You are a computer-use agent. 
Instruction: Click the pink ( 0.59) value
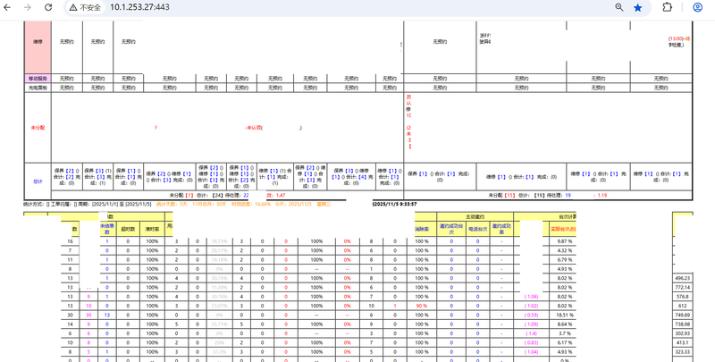pyautogui.click(x=531, y=315)
